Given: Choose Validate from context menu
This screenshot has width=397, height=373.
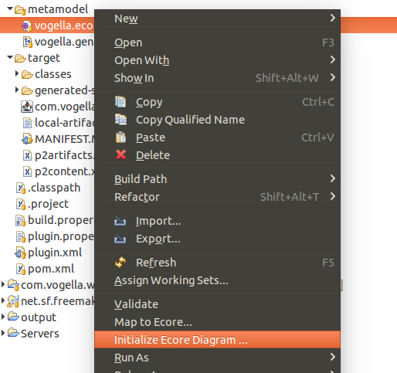Looking at the screenshot, I should (217, 304).
